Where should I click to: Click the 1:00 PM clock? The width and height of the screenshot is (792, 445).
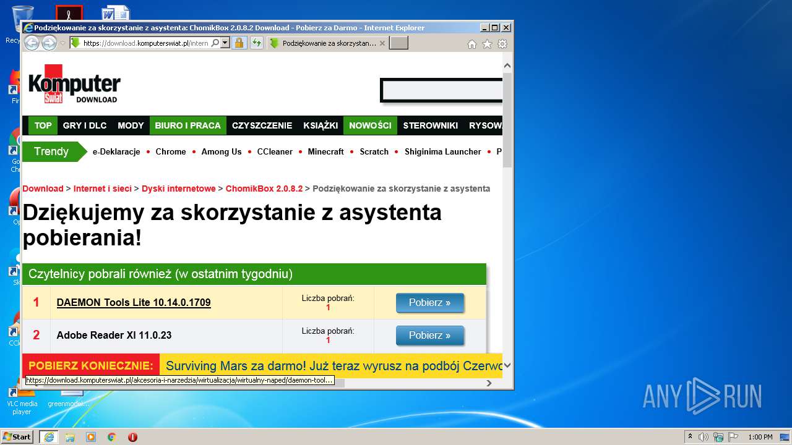tap(760, 437)
